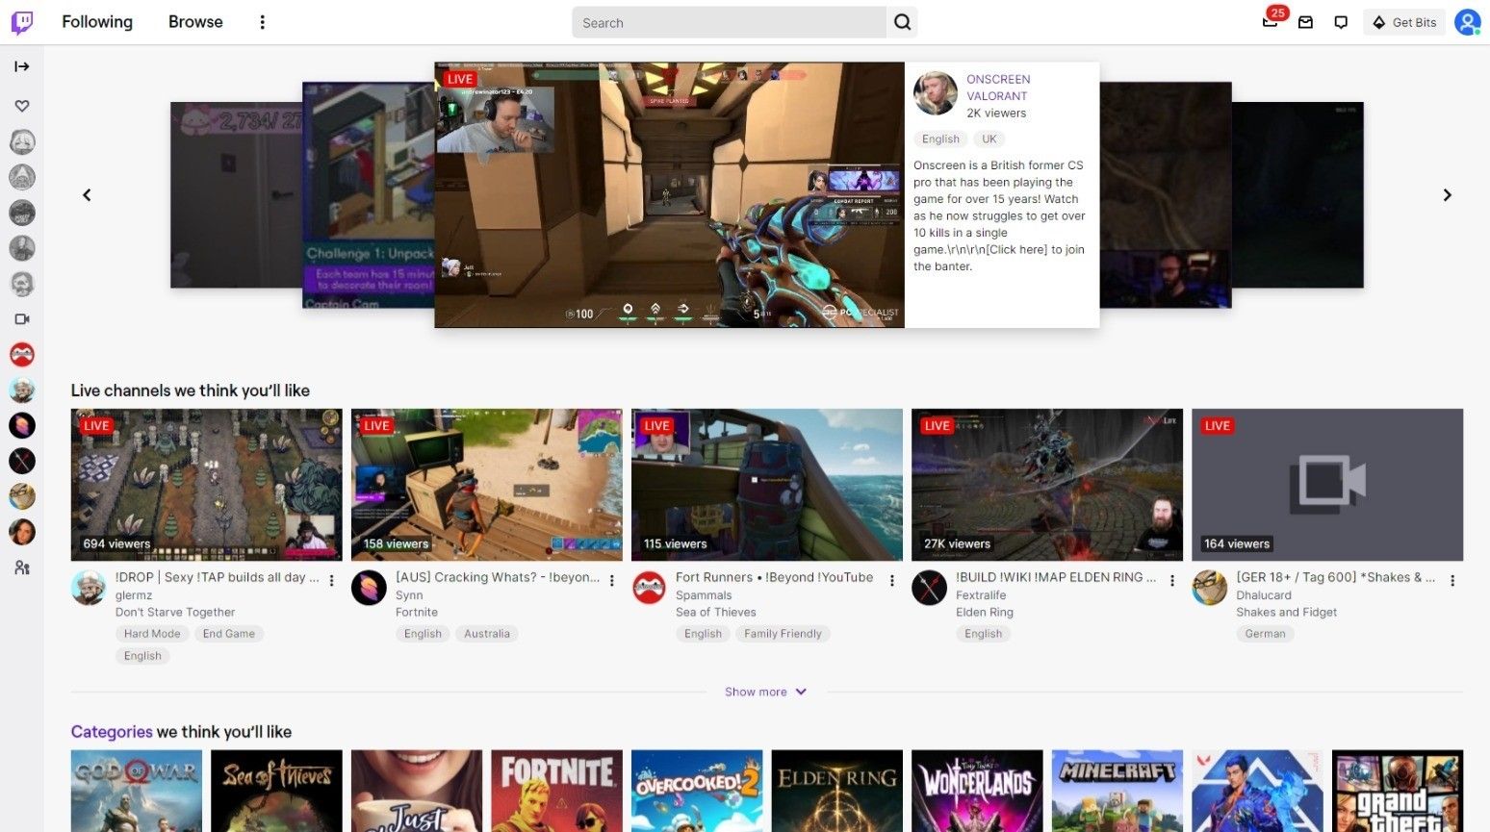
Task: Open options menu for Spammals stream
Action: 892,581
